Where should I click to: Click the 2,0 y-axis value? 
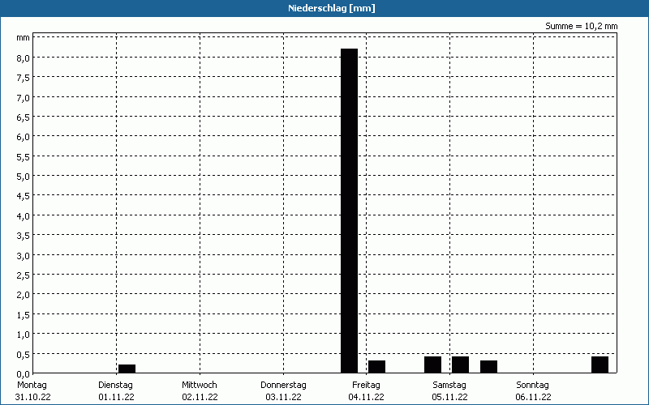point(24,295)
